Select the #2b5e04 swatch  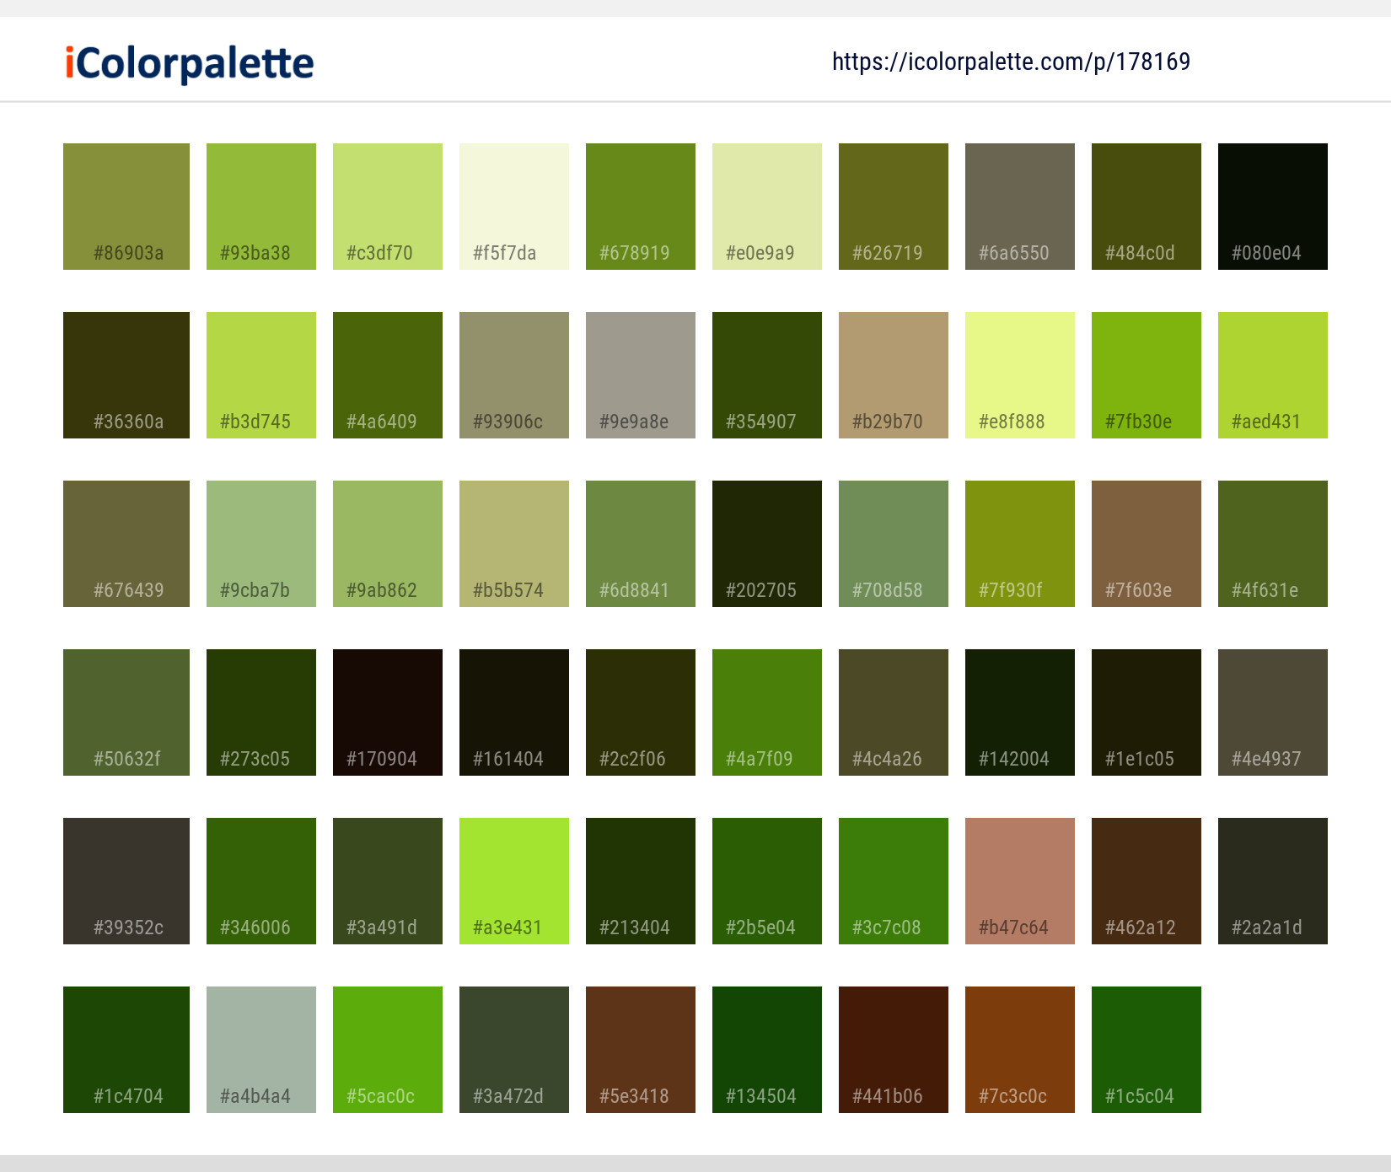coord(767,881)
